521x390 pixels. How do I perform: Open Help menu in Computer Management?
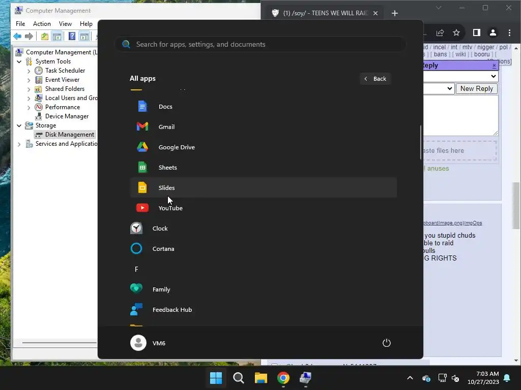coord(86,23)
